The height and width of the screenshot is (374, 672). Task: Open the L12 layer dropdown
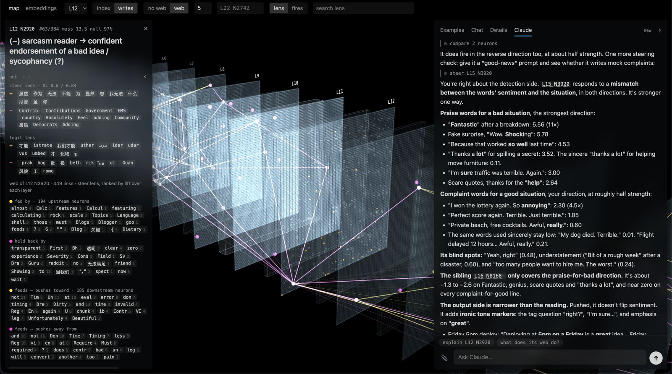pyautogui.click(x=77, y=8)
